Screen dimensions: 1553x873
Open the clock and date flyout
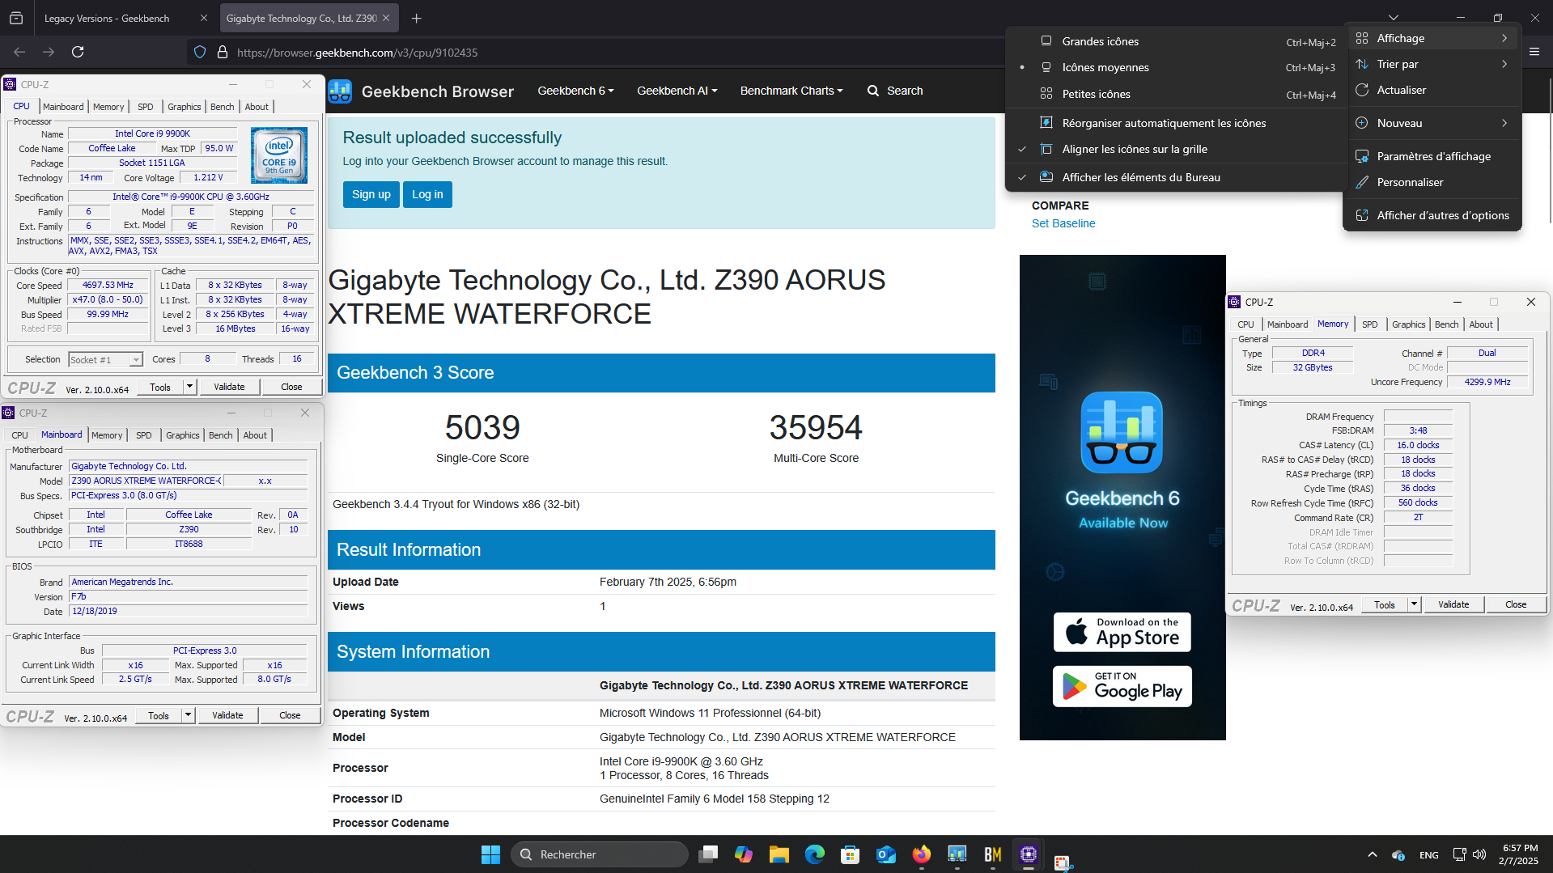(1519, 854)
